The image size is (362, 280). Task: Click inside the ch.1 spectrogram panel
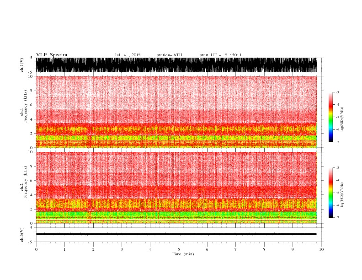click(176, 112)
